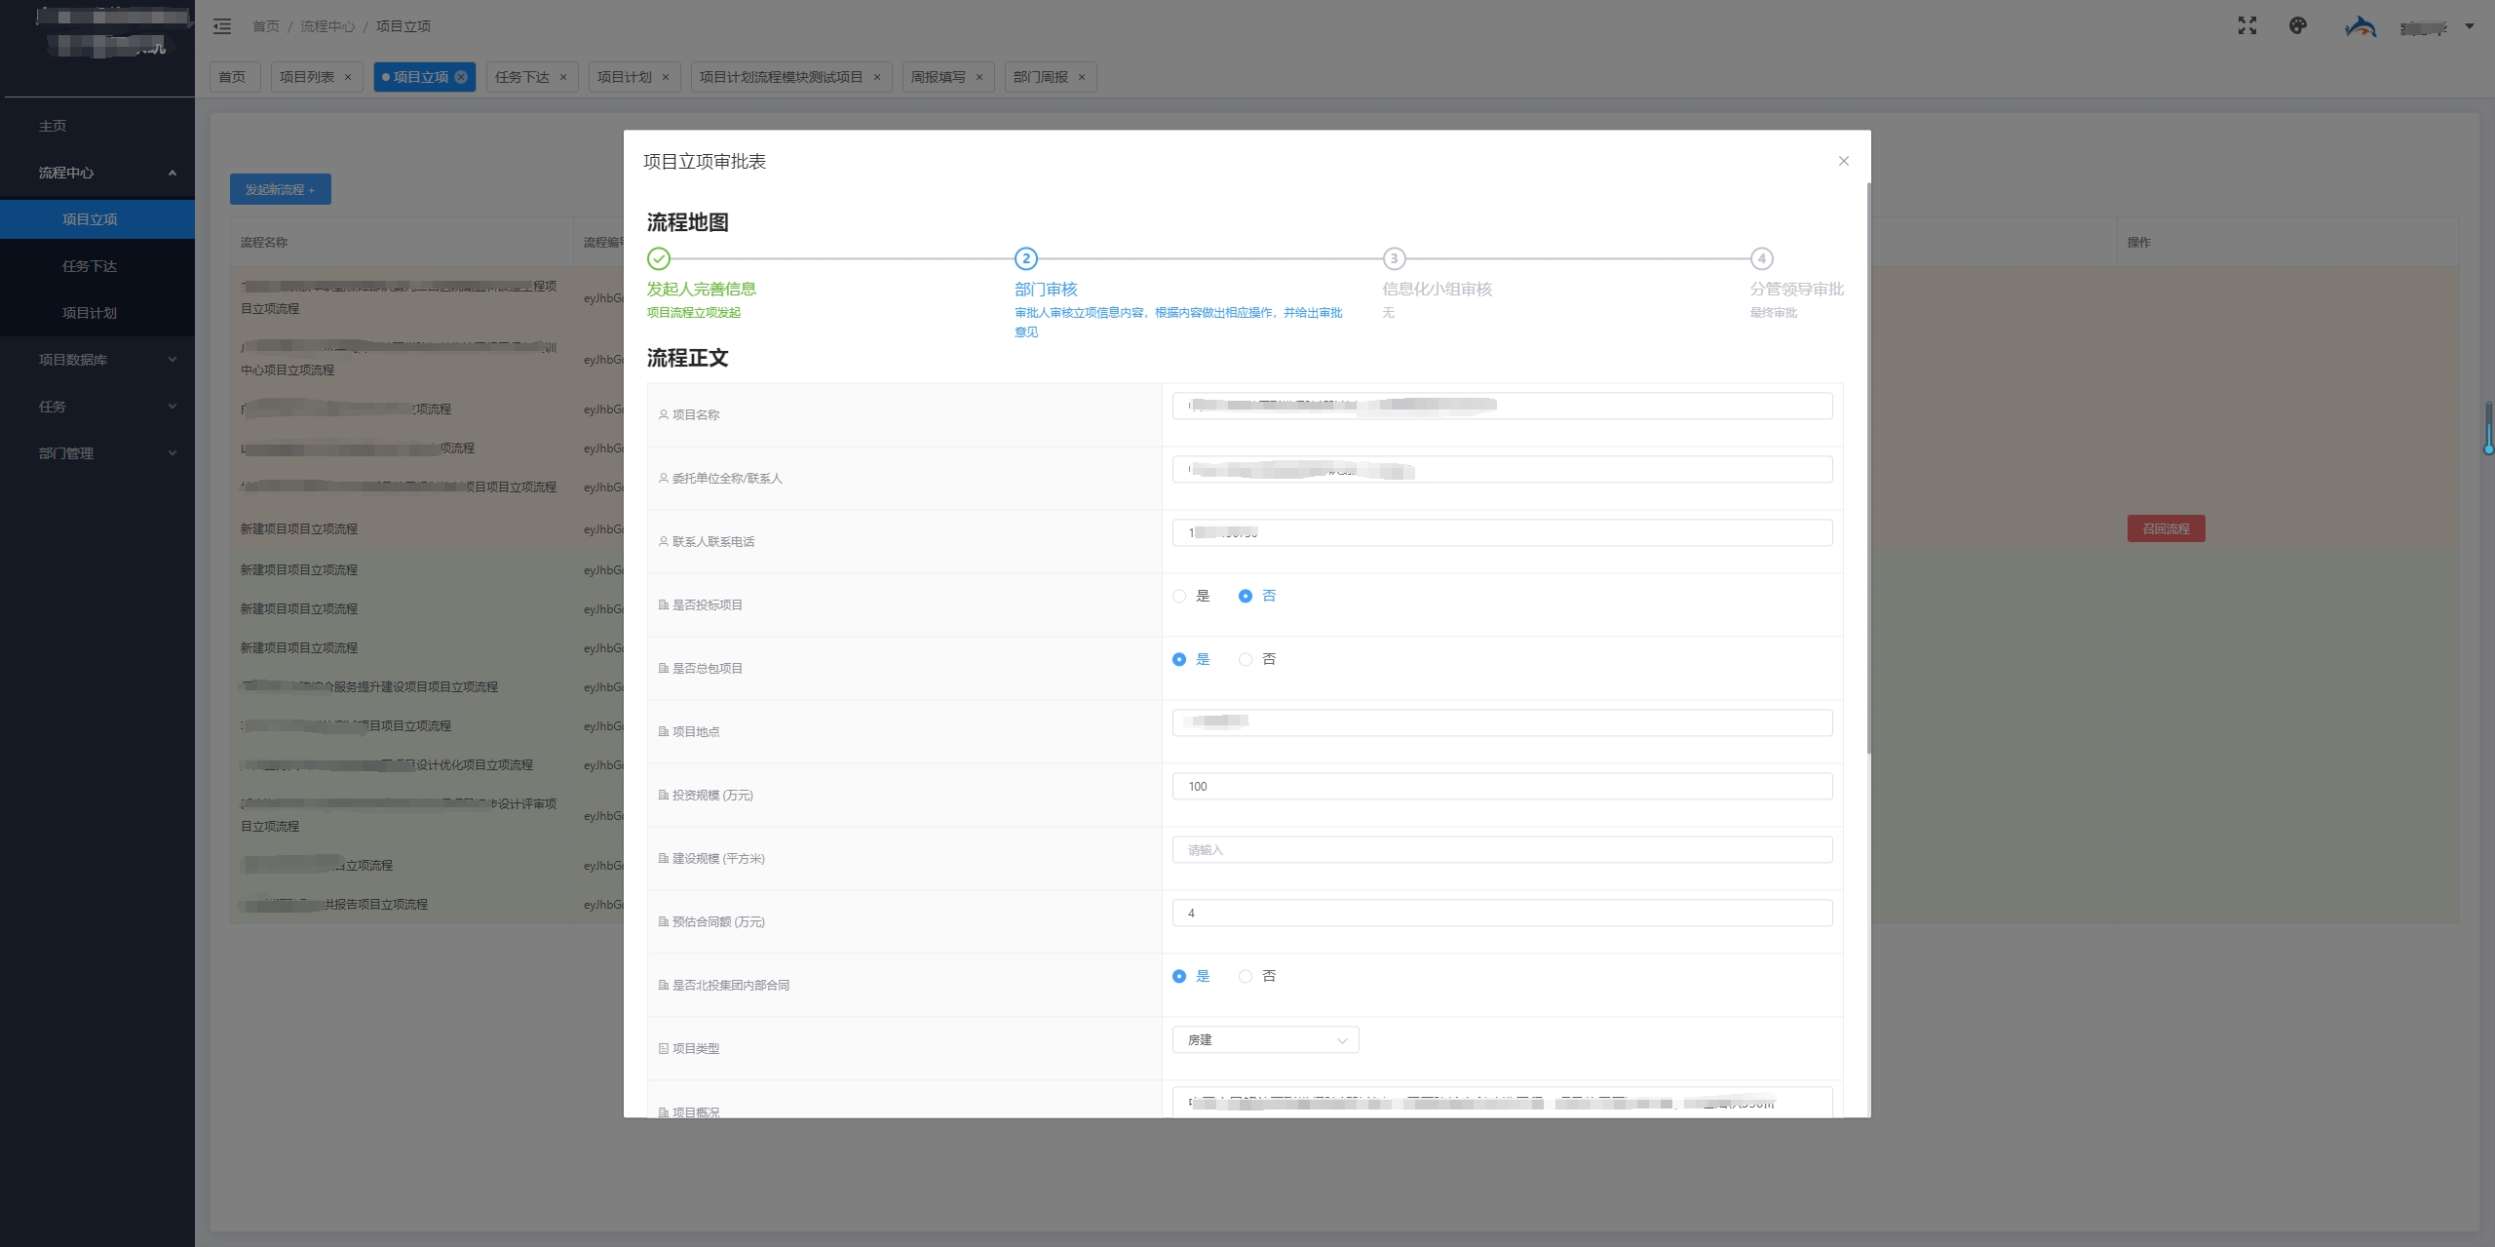This screenshot has height=1247, width=2495.
Task: Close the 项目计划 tab
Action: coord(666,77)
